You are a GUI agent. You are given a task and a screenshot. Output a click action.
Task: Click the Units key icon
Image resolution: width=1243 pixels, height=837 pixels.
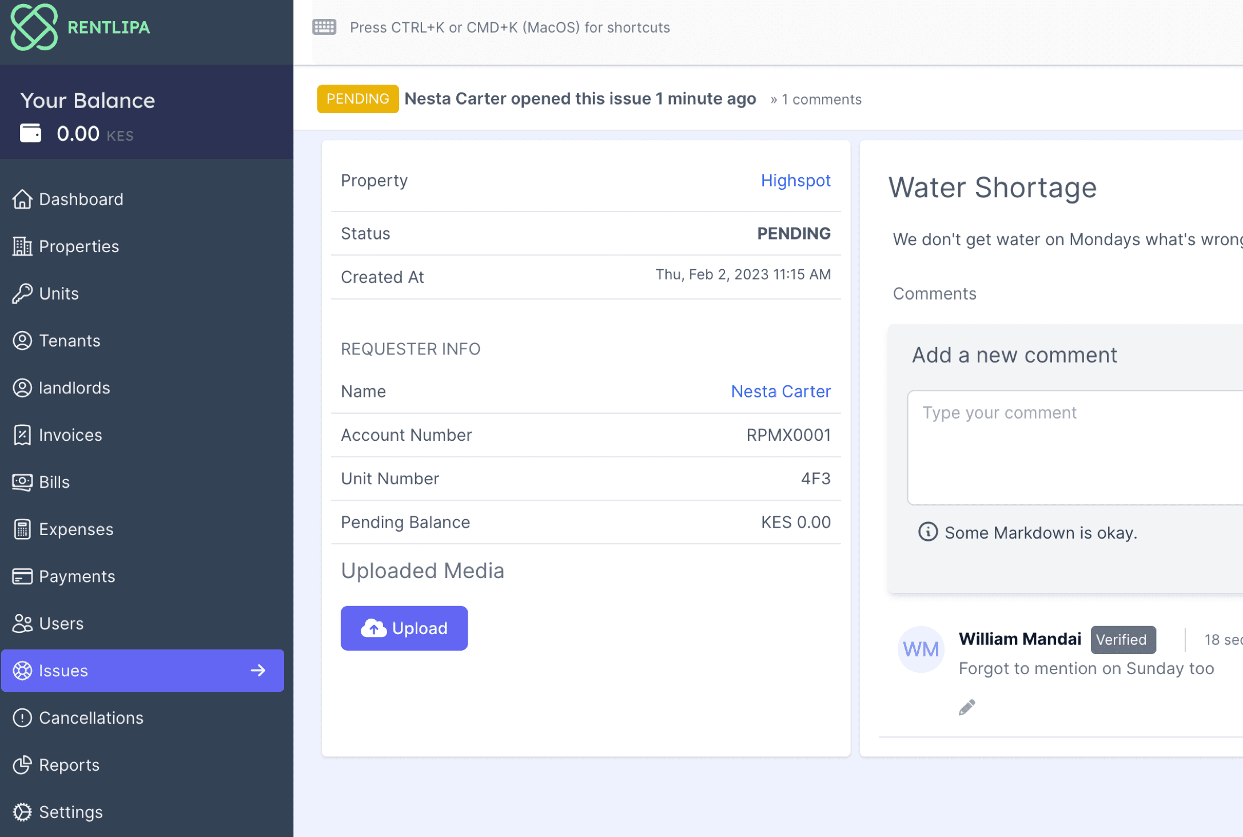pyautogui.click(x=22, y=294)
